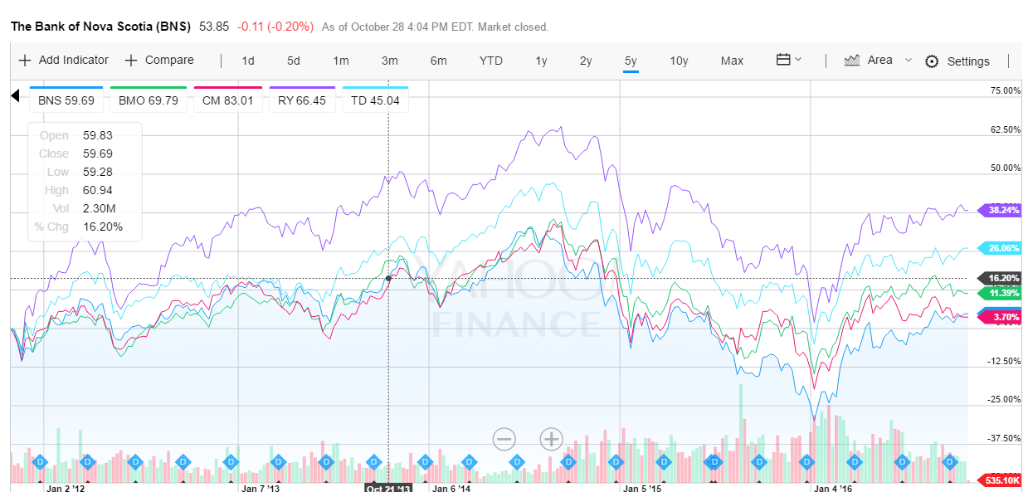1028x492 pixels.
Task: Click the red 535.10K volume flag
Action: click(x=1001, y=480)
